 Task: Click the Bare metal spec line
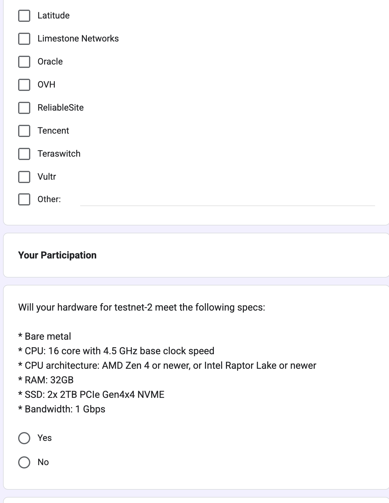pyautogui.click(x=45, y=336)
